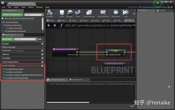Image resolution: width=175 pixels, height=110 pixels.
Task: Select Local(CurrantIndex) variable
Action: [x=13, y=72]
